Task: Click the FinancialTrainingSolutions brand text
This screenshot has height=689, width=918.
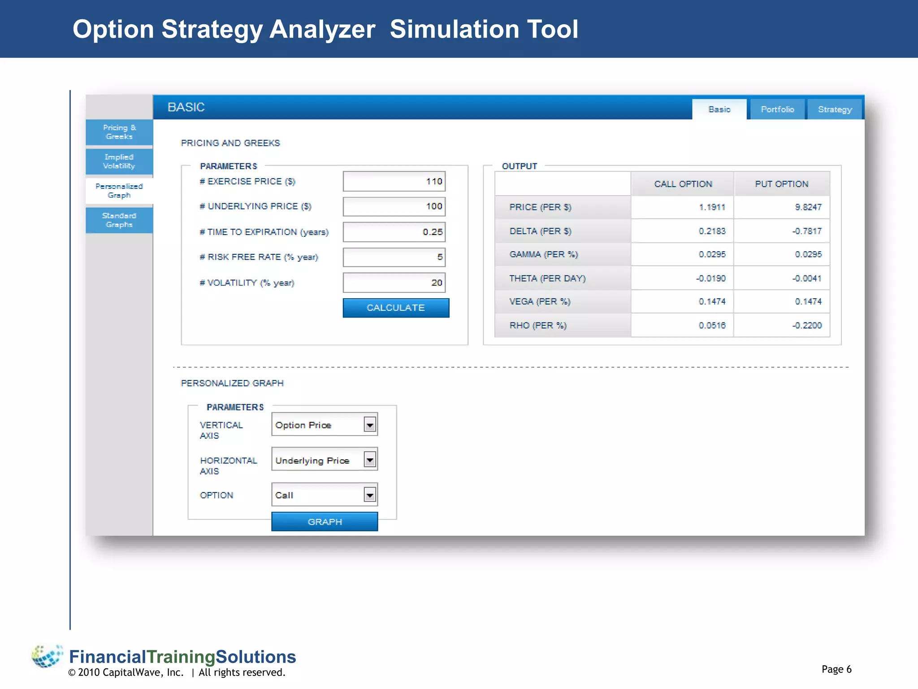Action: 182,657
